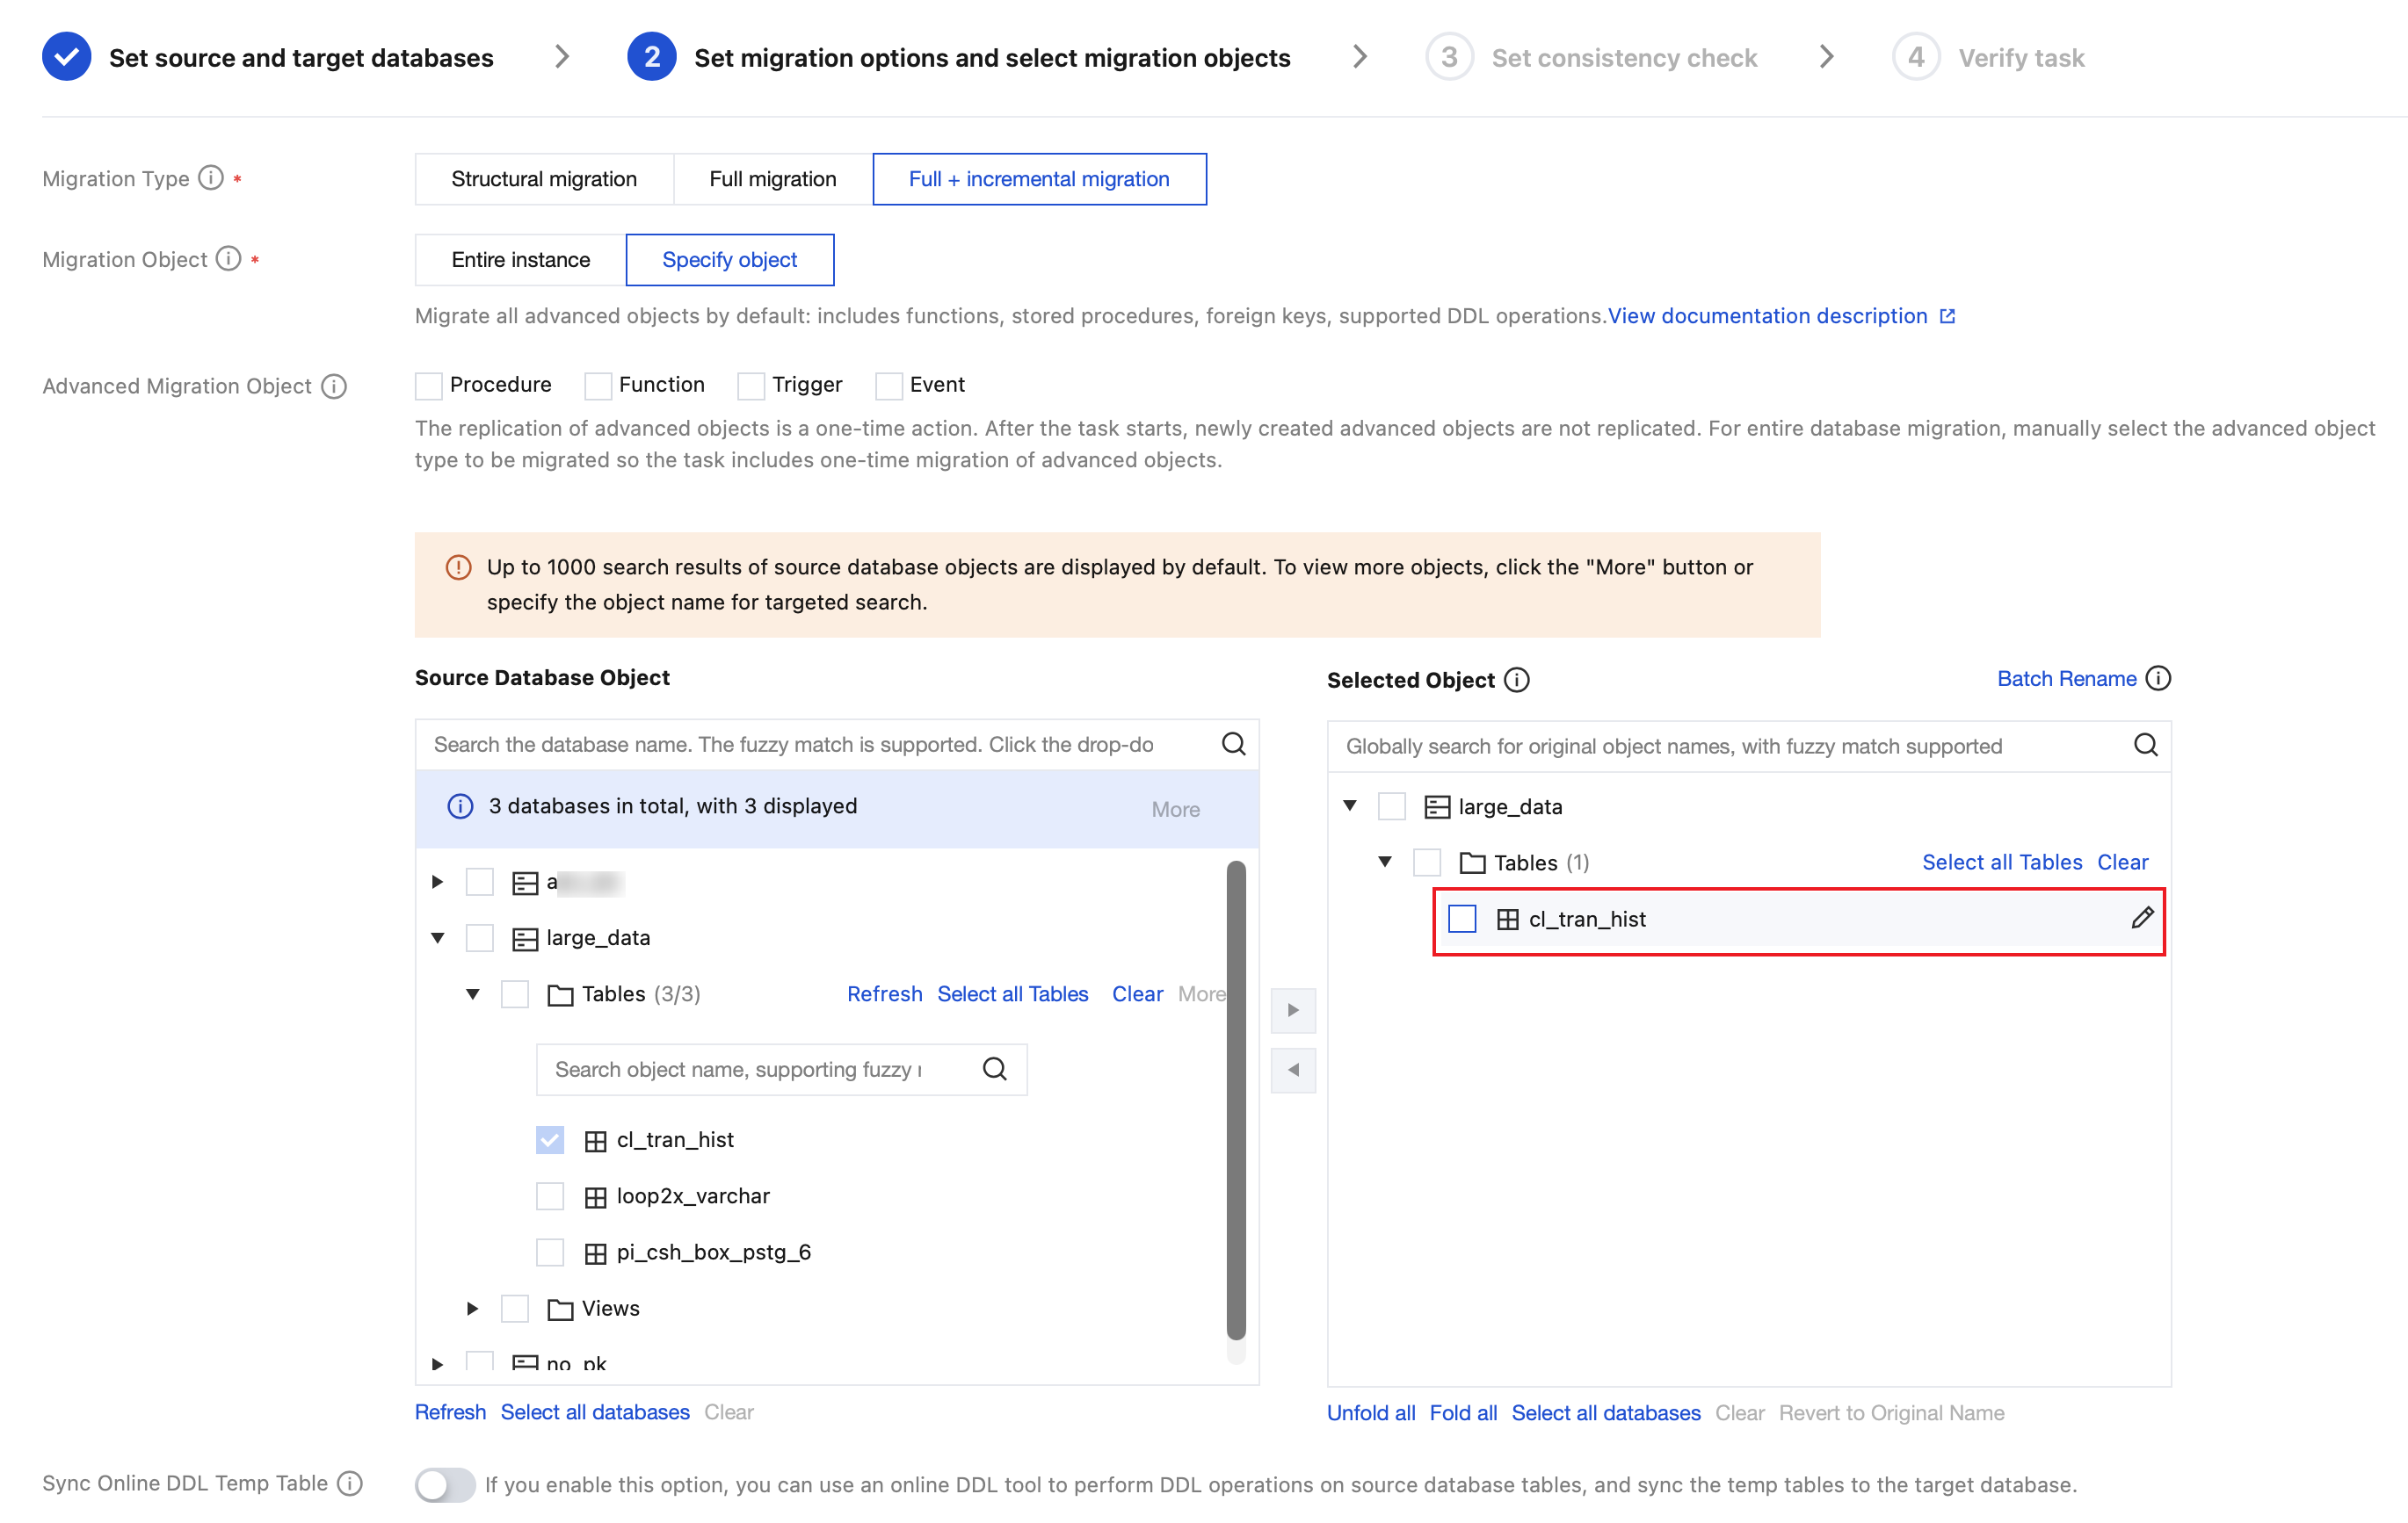Image resolution: width=2408 pixels, height=1523 pixels.
Task: Check the Procedure checkbox
Action: coord(428,386)
